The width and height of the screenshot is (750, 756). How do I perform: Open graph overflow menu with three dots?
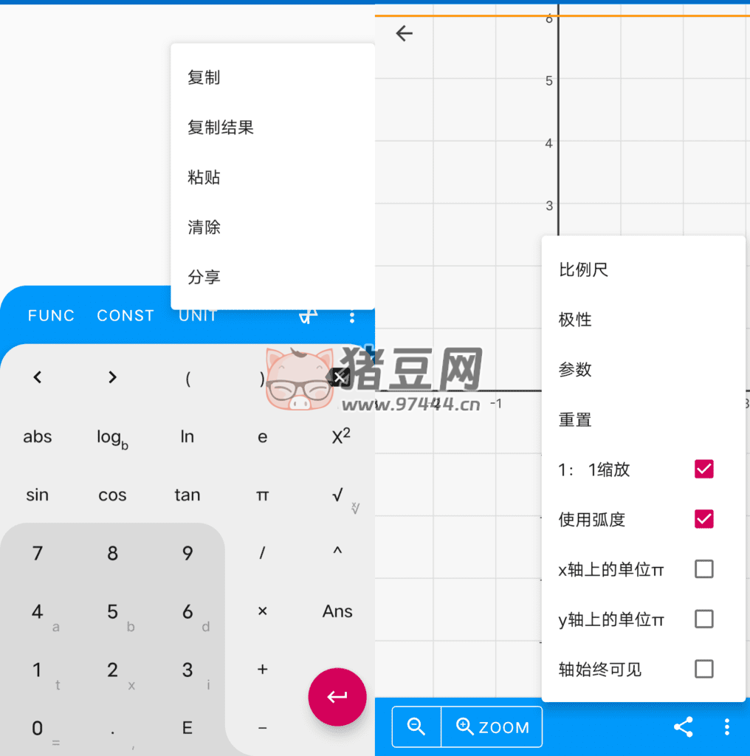727,727
